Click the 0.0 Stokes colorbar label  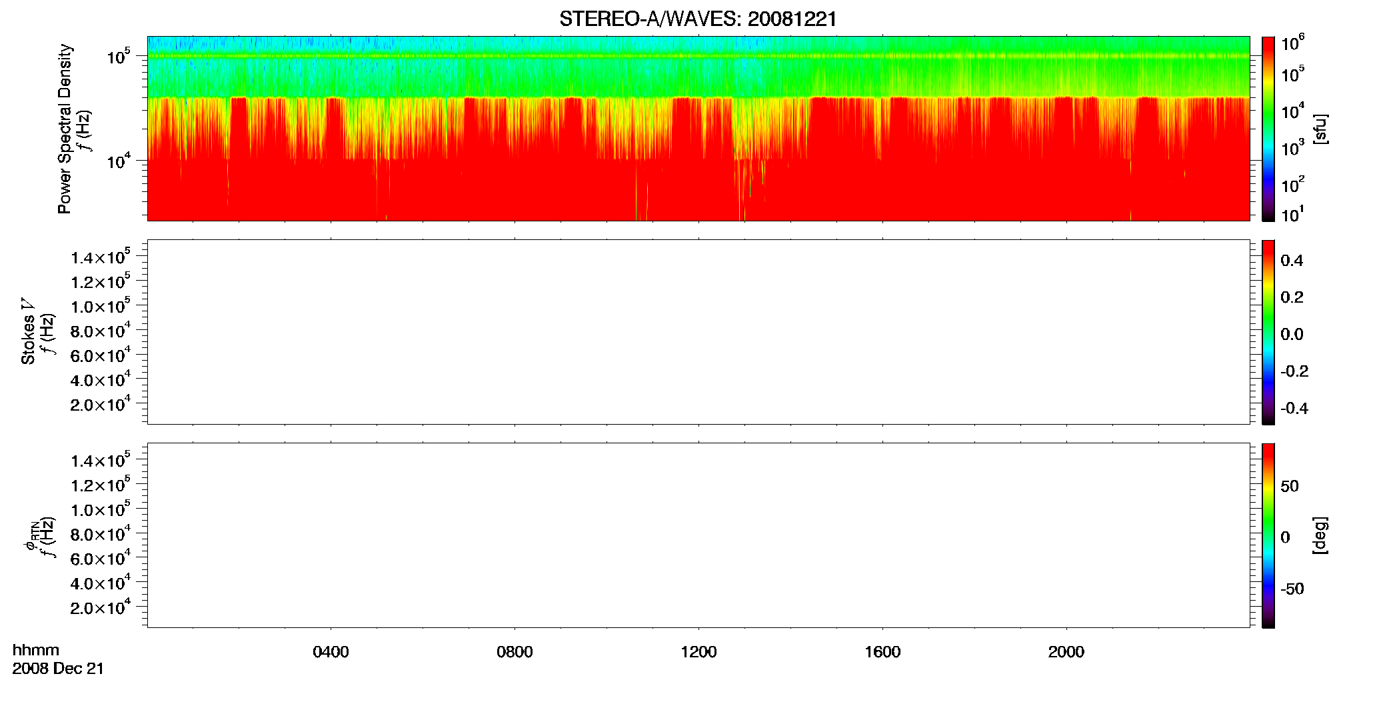tap(1292, 334)
